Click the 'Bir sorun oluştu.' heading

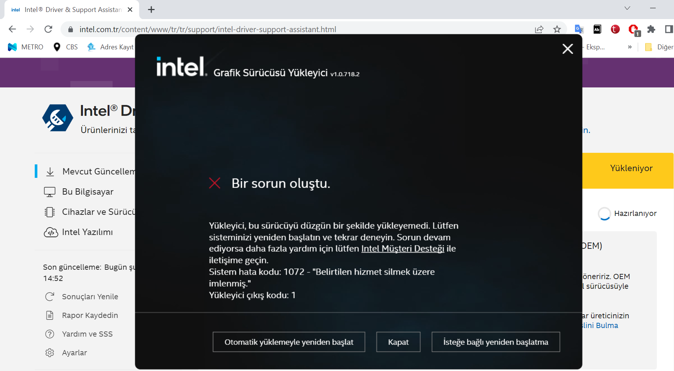281,183
